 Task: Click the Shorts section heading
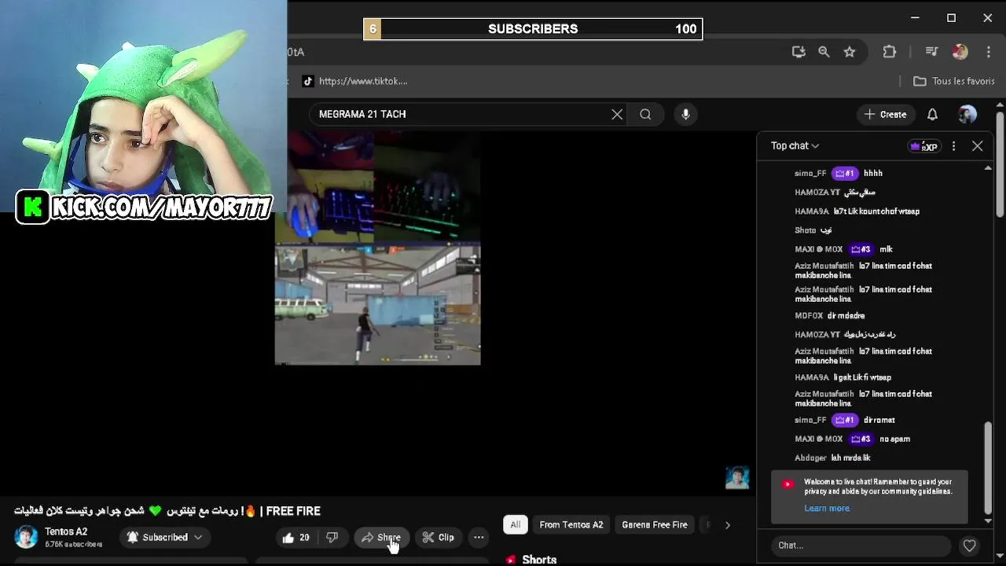(539, 560)
